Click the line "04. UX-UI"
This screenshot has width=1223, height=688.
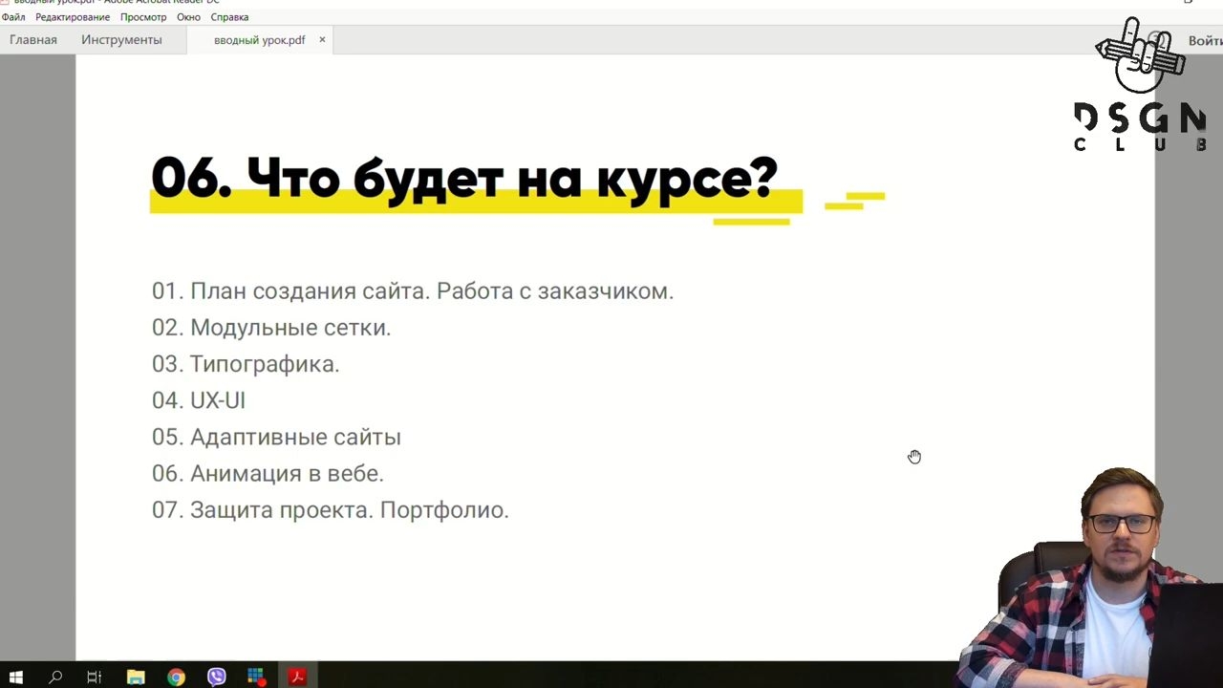[x=199, y=400]
